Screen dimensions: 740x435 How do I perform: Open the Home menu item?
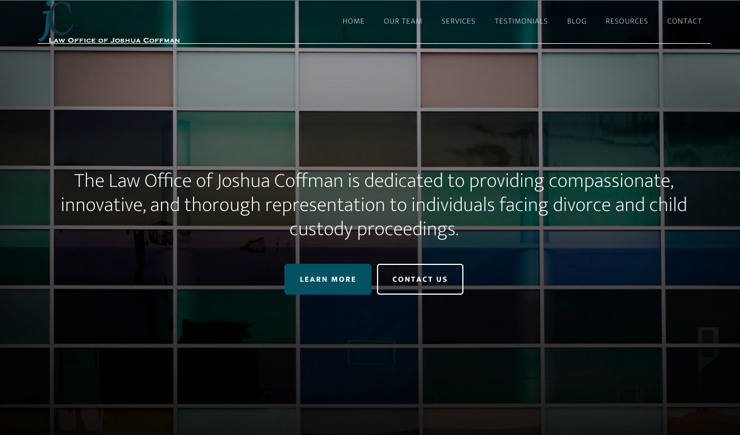[x=353, y=21]
